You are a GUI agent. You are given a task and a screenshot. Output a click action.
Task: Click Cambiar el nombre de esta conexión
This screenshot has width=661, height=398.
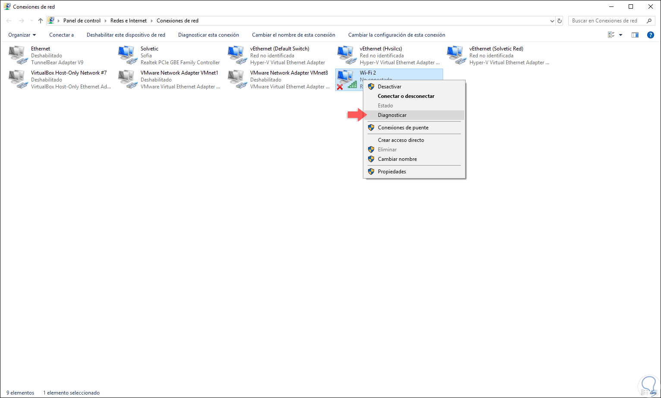coord(293,35)
